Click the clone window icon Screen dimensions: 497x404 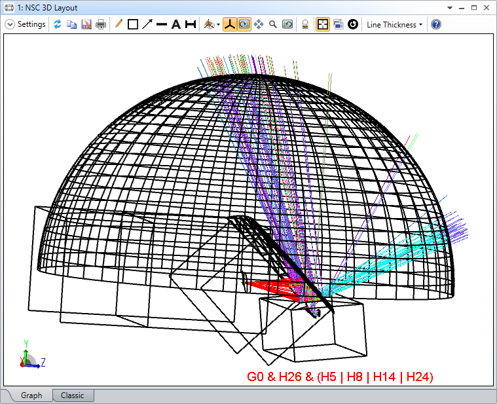pos(339,24)
